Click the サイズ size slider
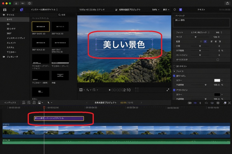The height and width of the screenshot is (154, 232). coord(200,37)
